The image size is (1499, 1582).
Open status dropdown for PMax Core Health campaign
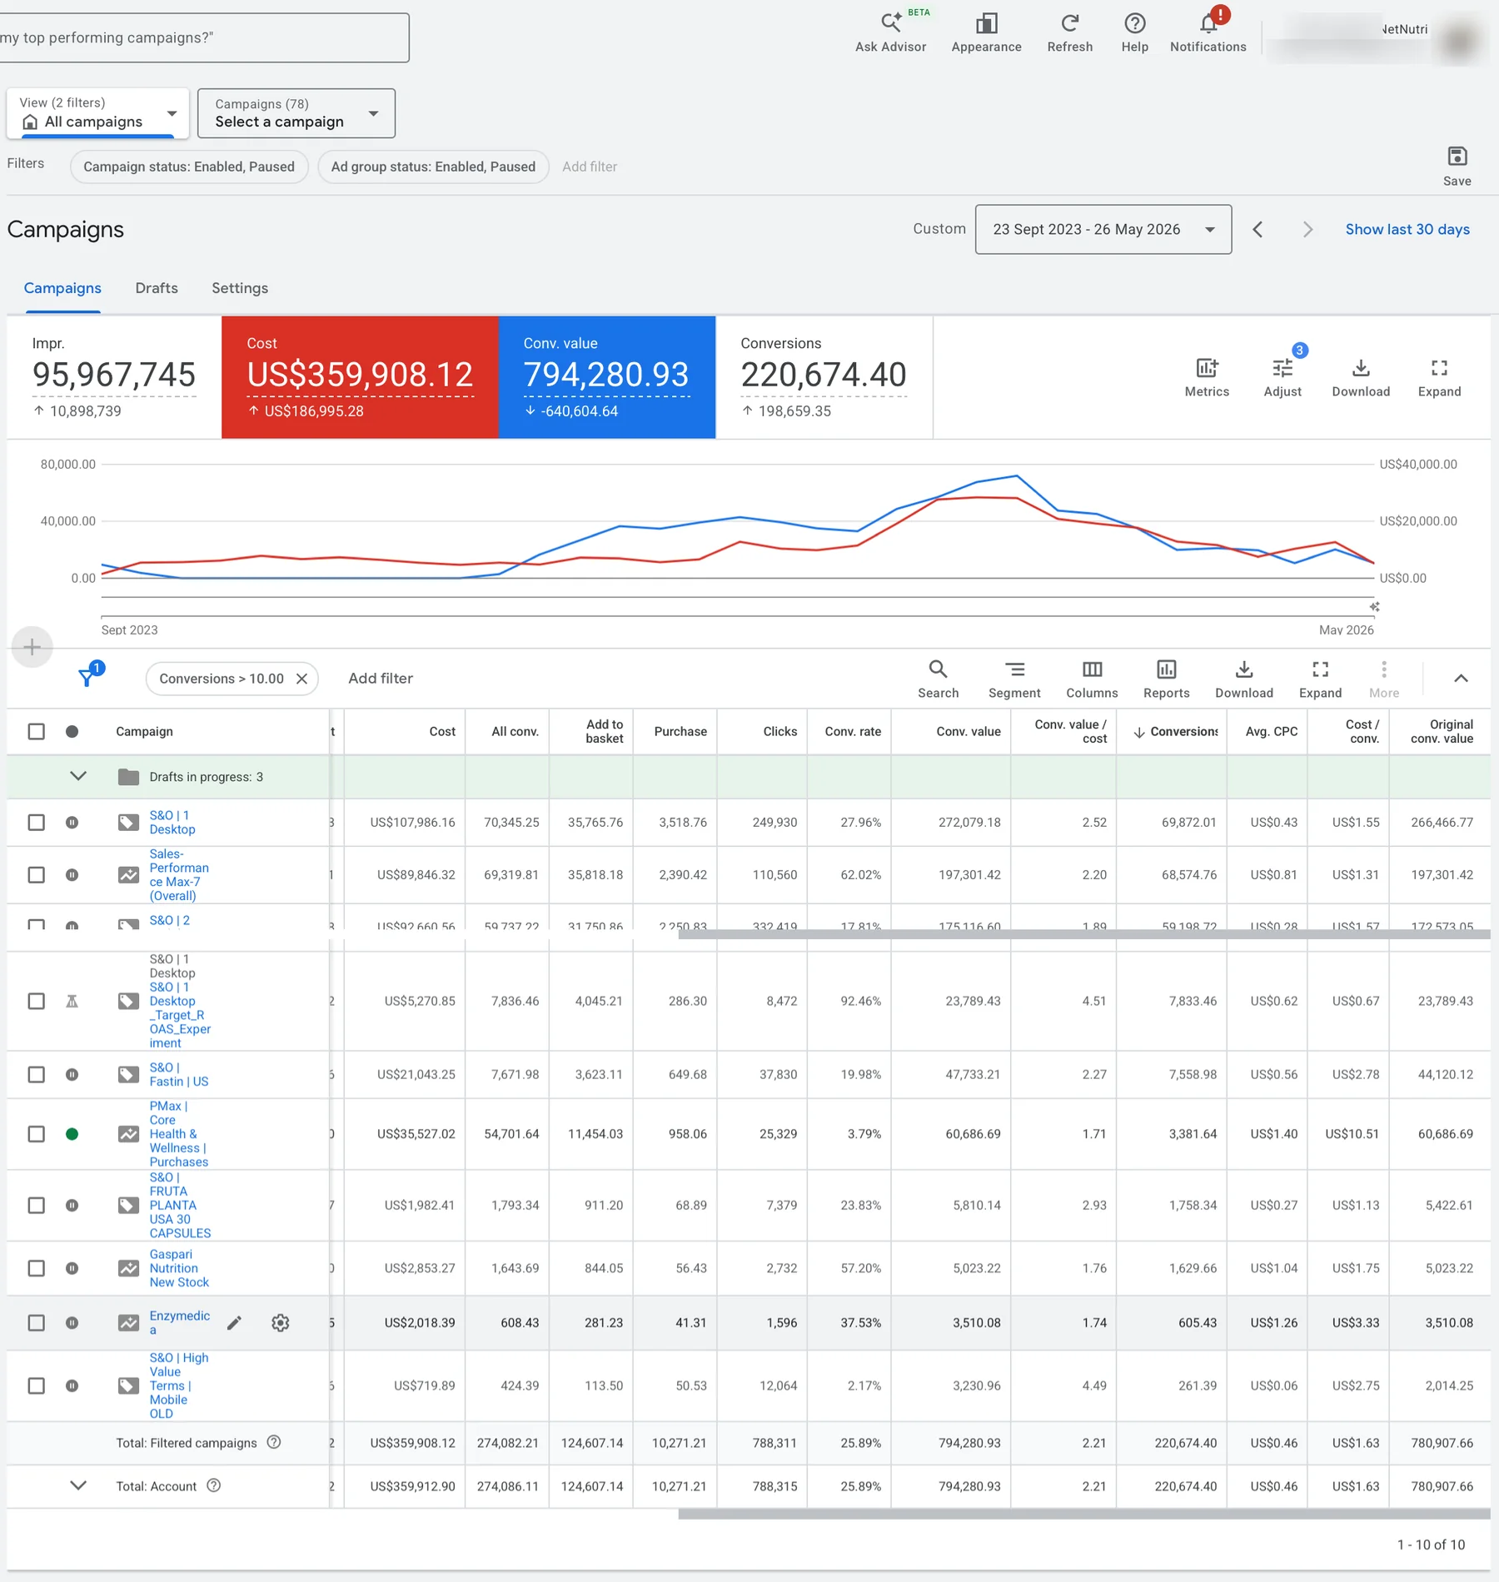point(72,1134)
